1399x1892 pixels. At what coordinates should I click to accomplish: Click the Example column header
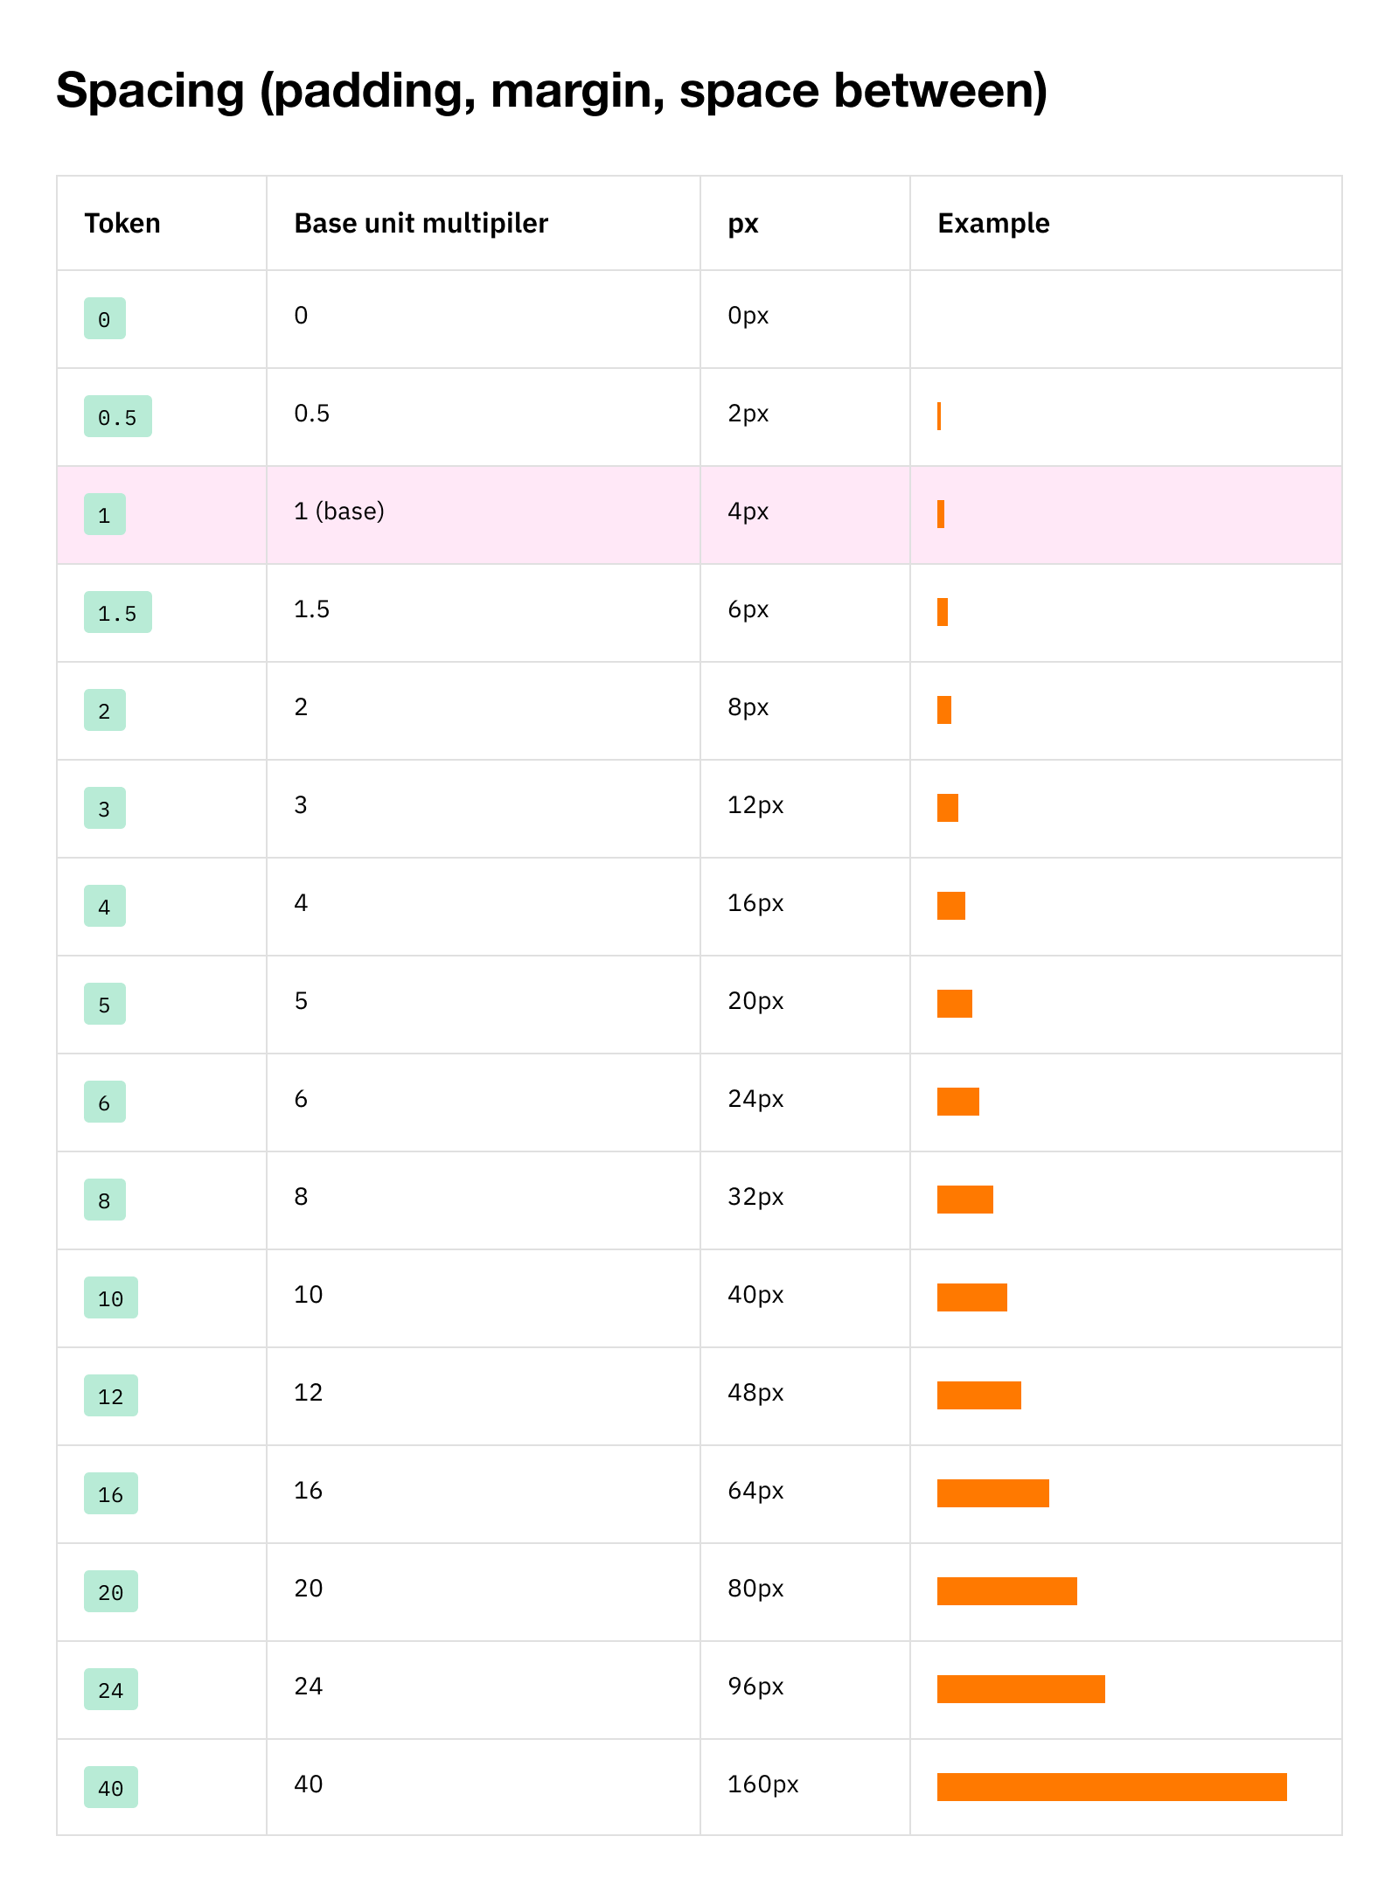point(993,224)
